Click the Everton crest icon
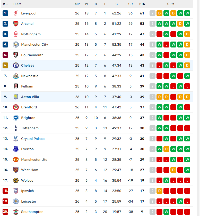The image size is (200, 216). coord(16,149)
